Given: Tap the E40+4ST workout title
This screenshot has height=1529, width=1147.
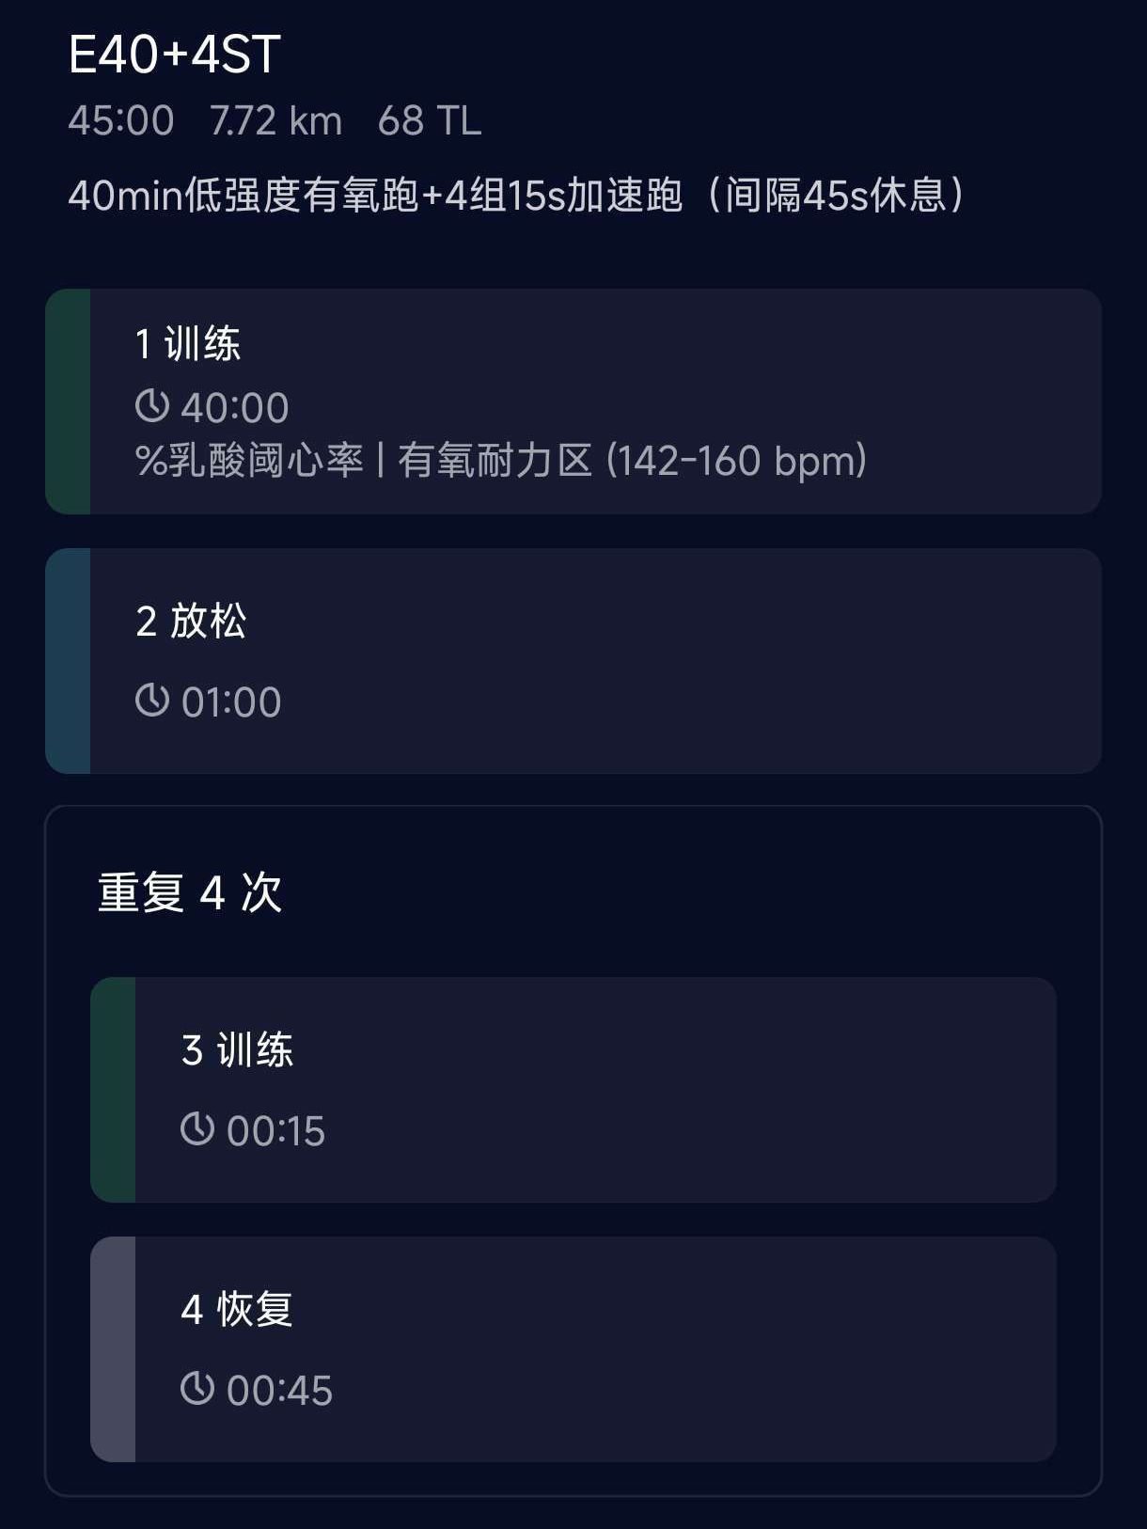Looking at the screenshot, I should point(175,55).
